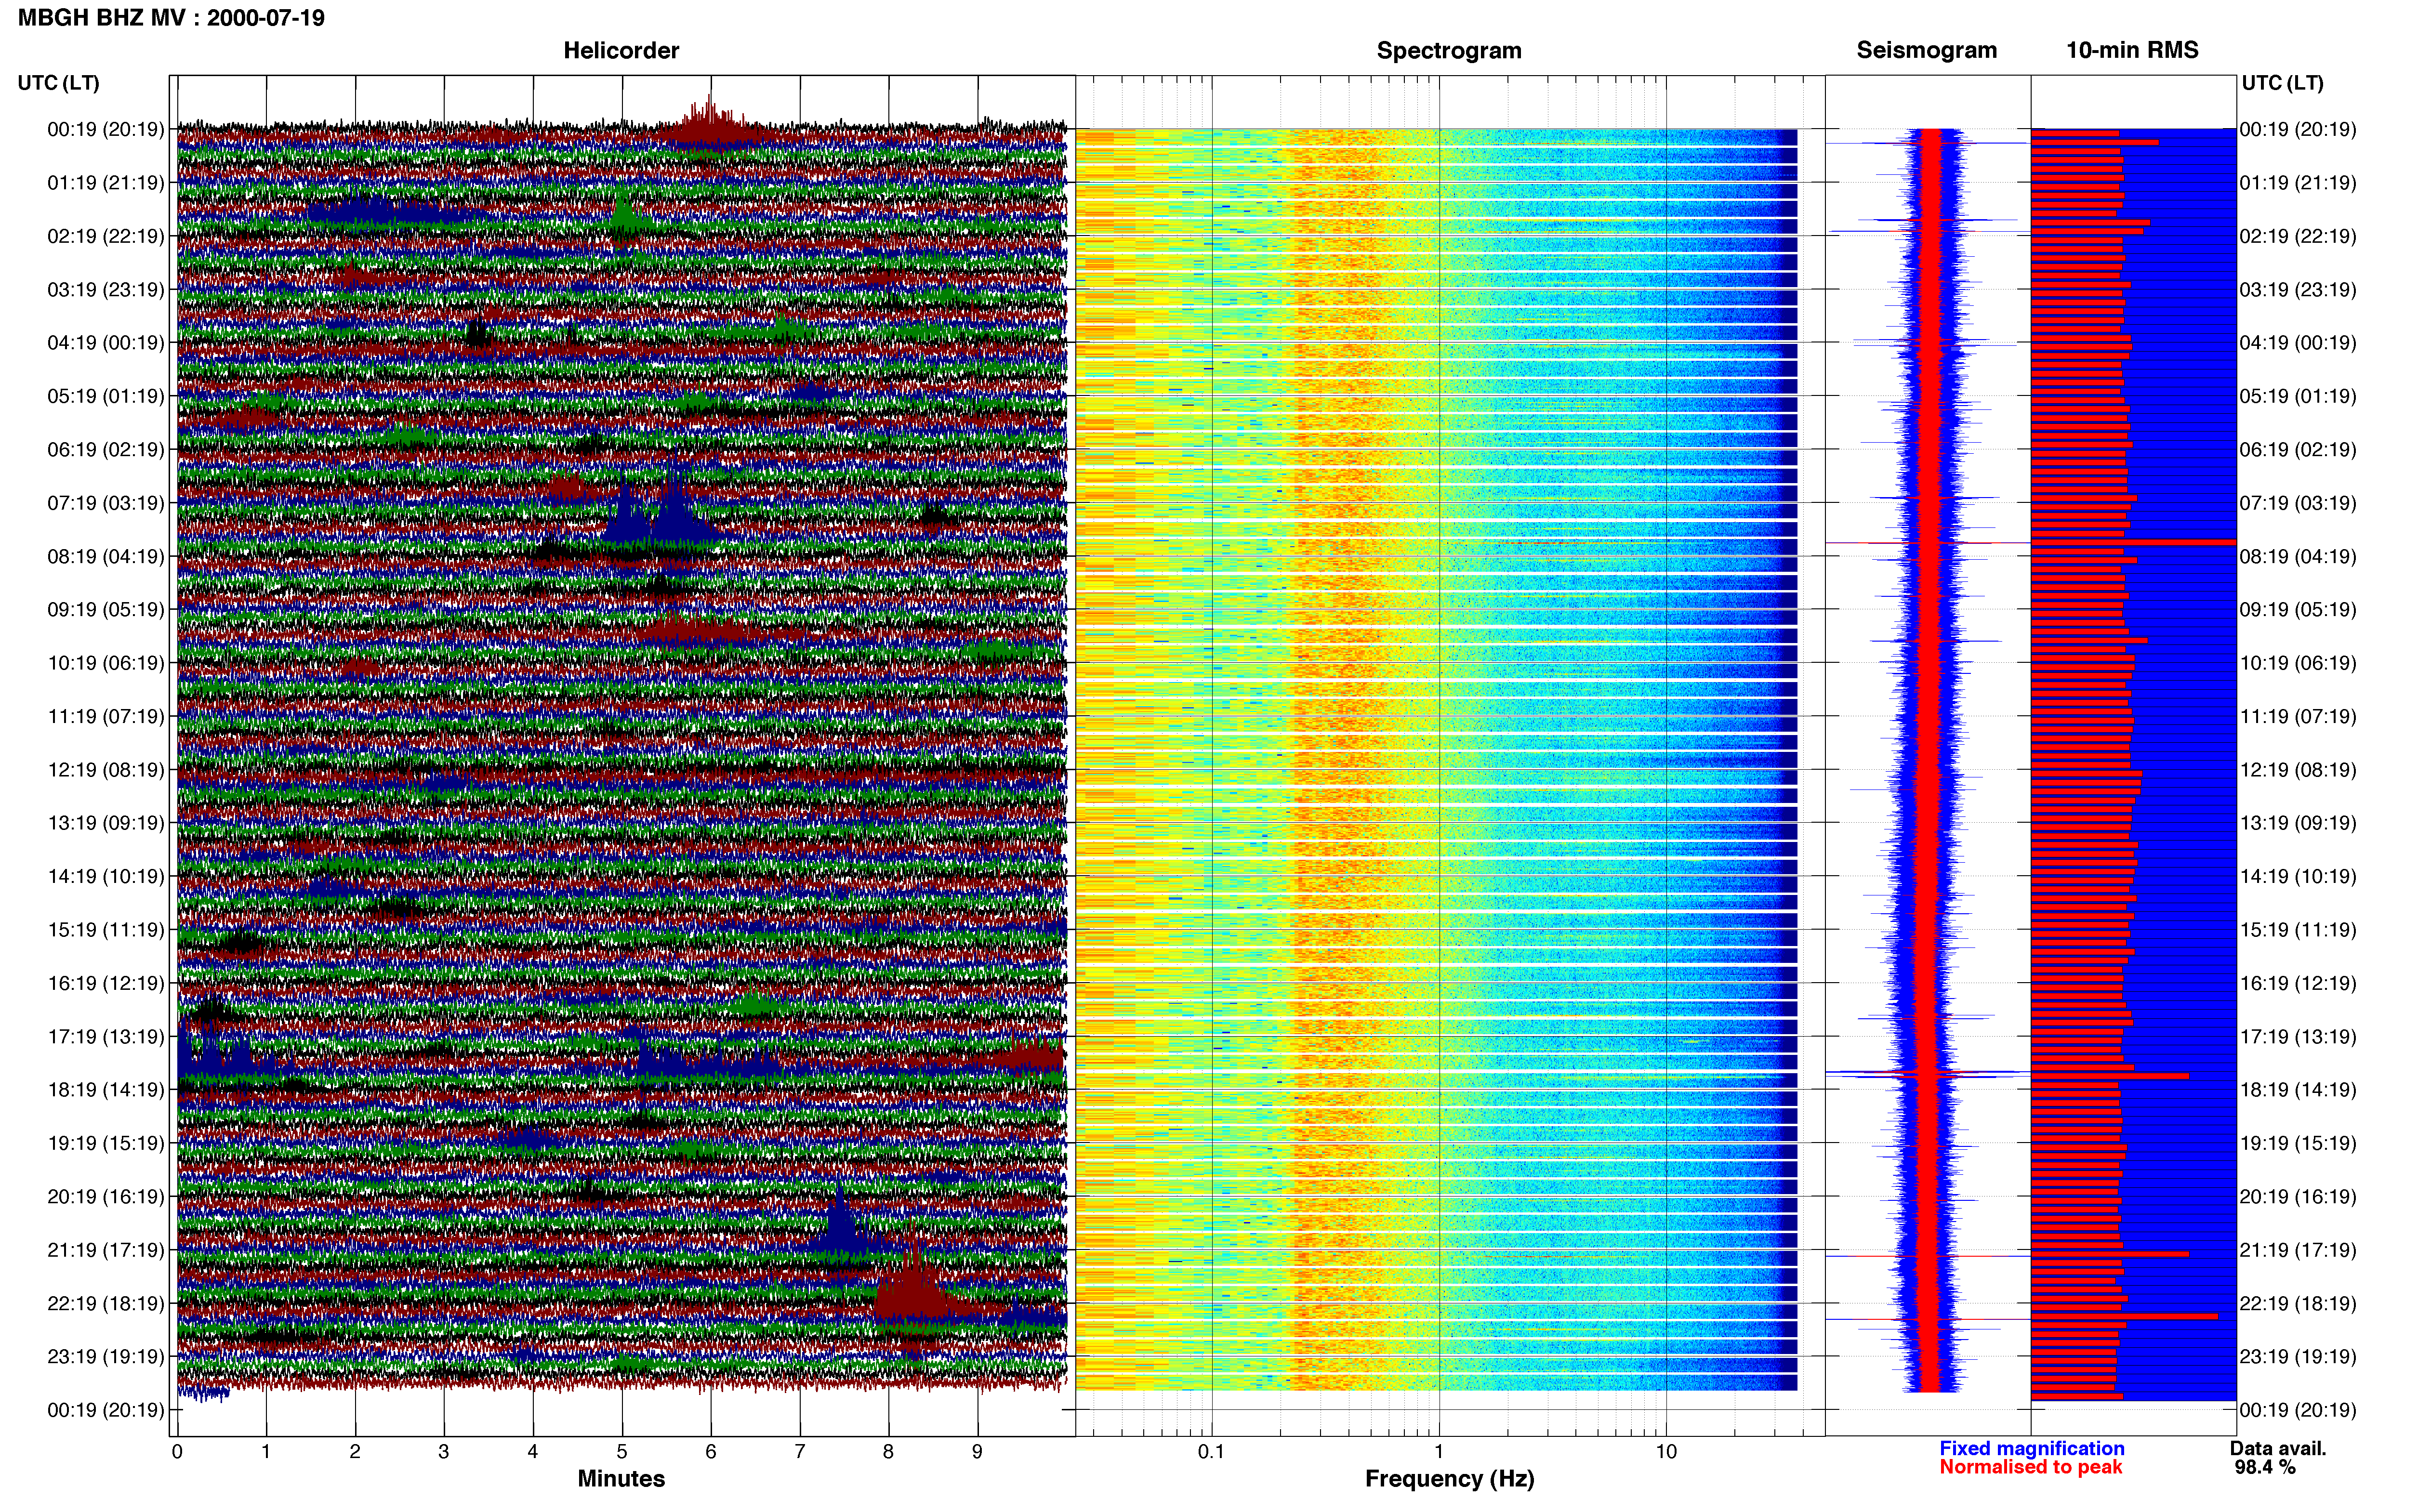Click the '9' tick on Minutes axis
2418x1512 pixels.
coord(977,1452)
